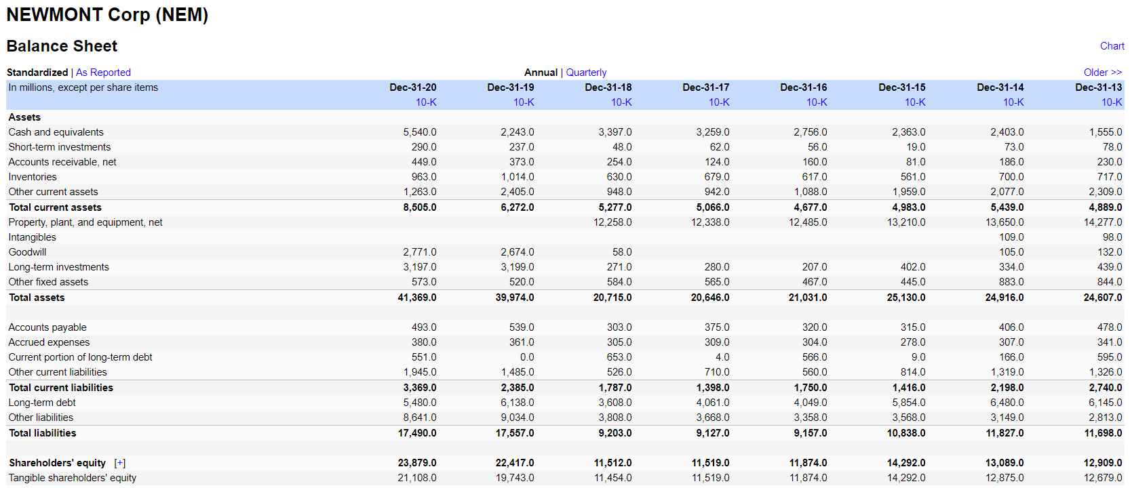Select the Short-term investments row label
This screenshot has width=1130, height=488.
click(x=59, y=147)
